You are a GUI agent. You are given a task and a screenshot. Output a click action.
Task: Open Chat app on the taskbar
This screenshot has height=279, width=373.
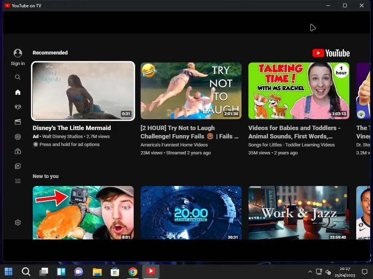[79, 272]
